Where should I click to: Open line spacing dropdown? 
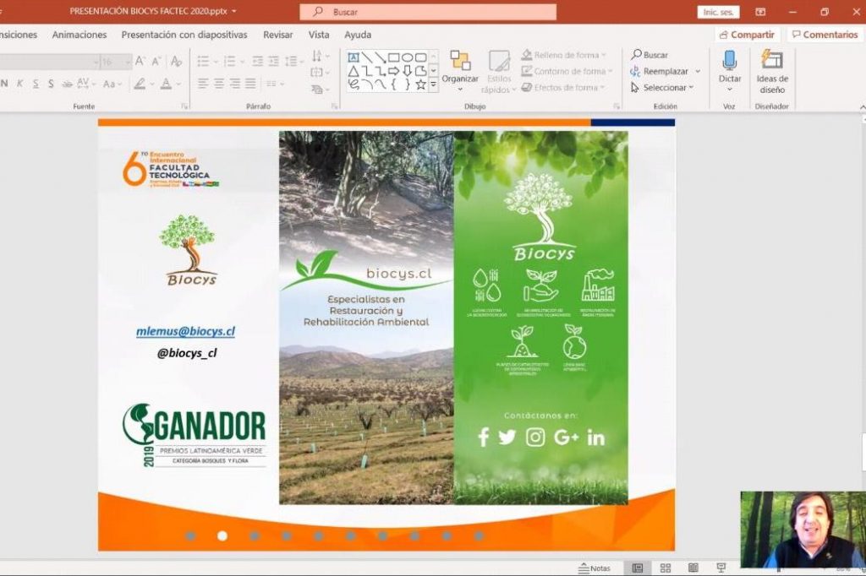click(293, 62)
